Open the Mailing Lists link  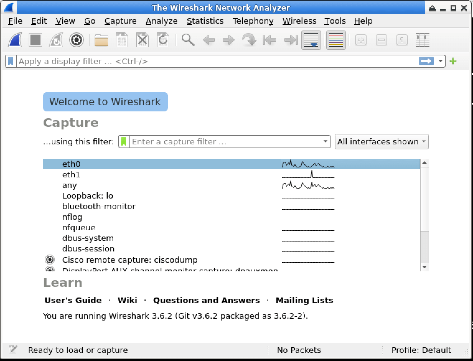304,300
